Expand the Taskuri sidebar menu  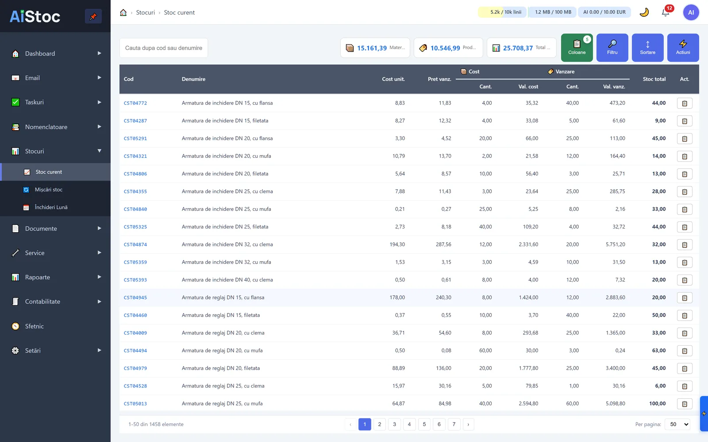point(55,102)
